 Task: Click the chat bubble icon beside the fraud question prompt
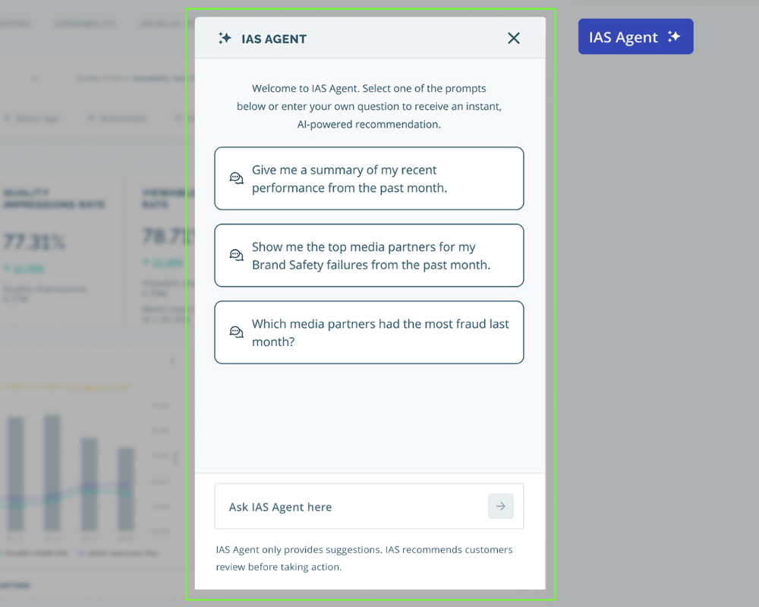236,332
